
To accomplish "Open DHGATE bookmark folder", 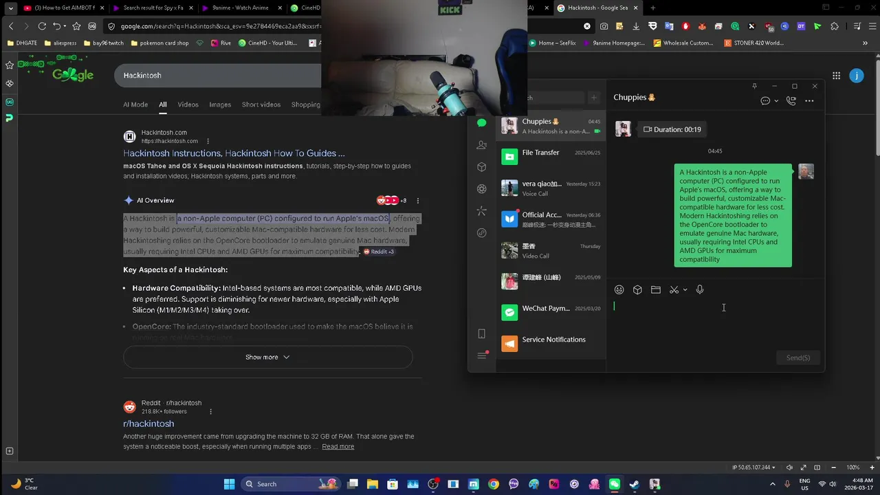I will [x=22, y=43].
